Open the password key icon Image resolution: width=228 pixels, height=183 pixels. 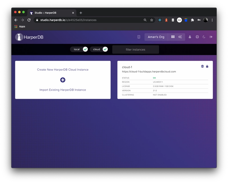tap(199, 20)
